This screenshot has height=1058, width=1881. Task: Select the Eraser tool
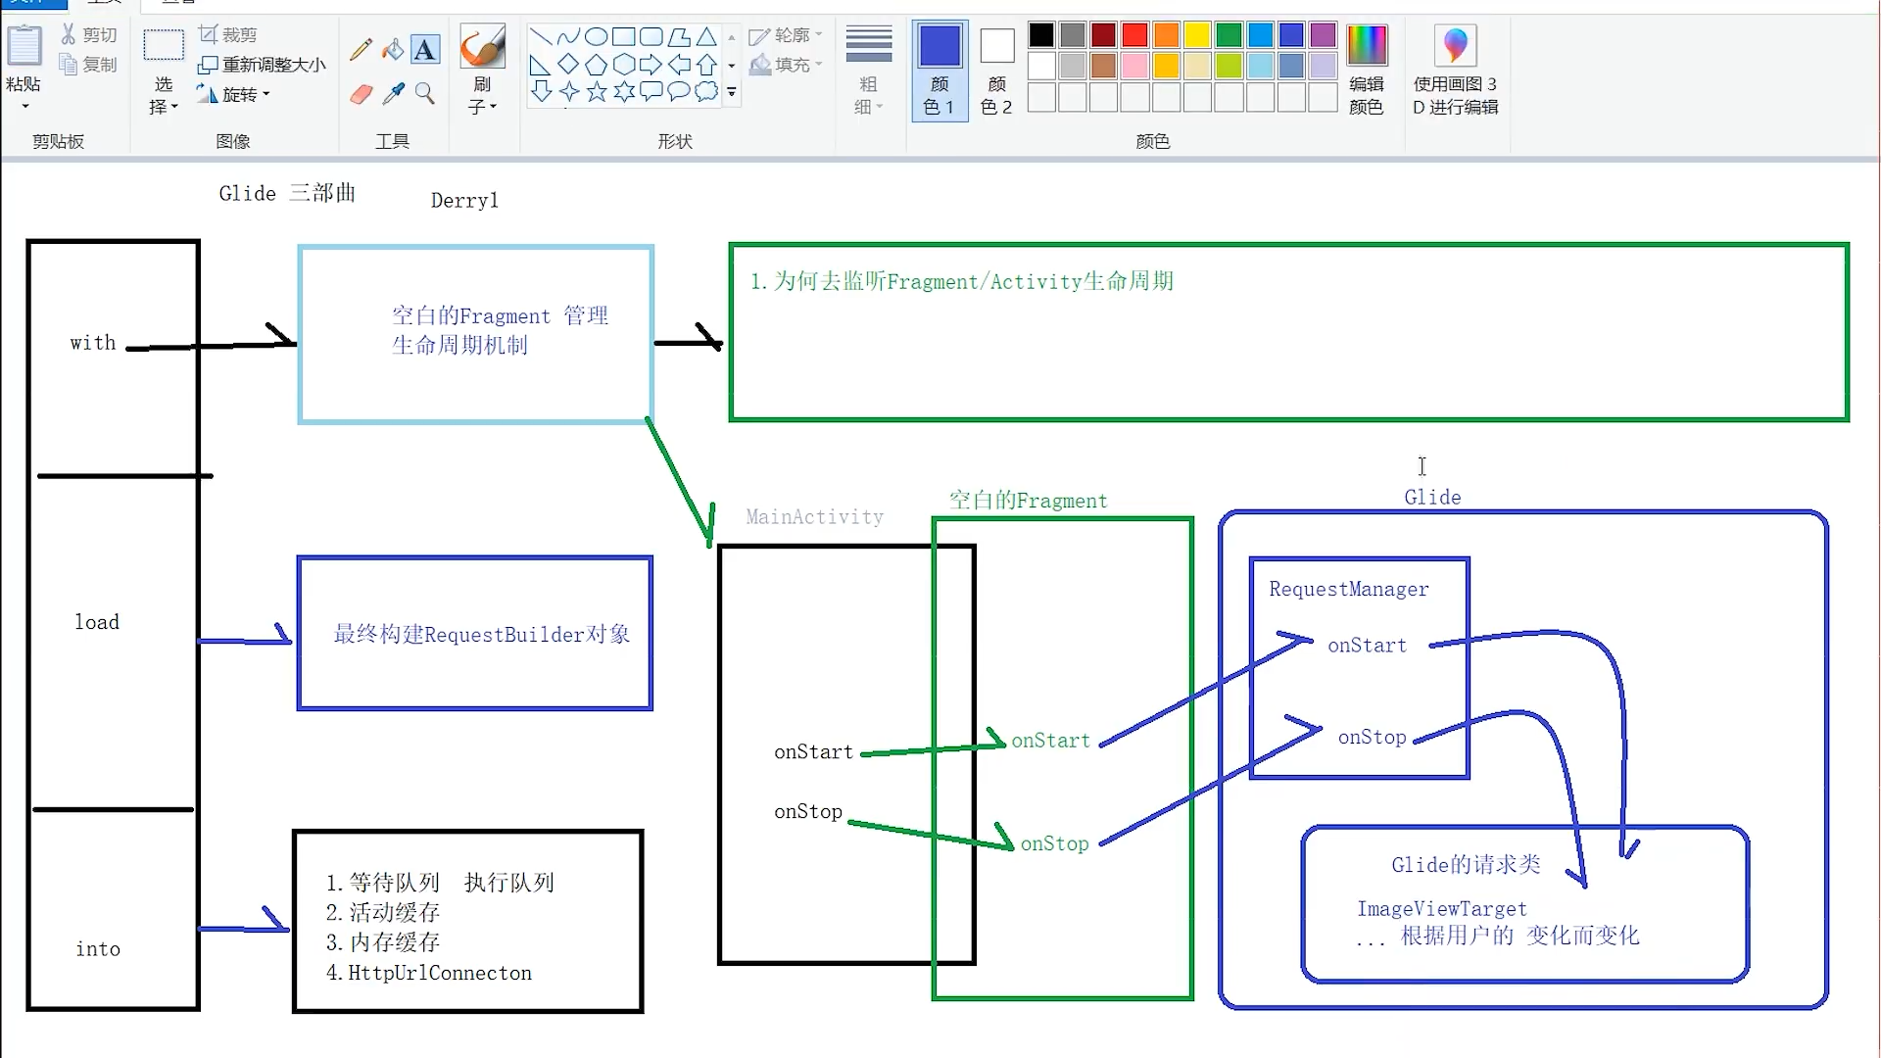[x=361, y=94]
